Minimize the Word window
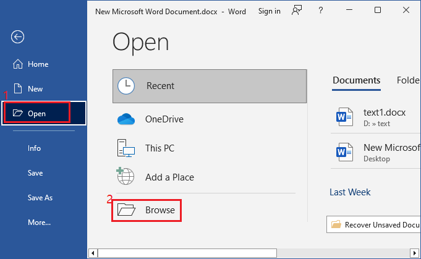The width and height of the screenshot is (421, 259). click(x=349, y=10)
